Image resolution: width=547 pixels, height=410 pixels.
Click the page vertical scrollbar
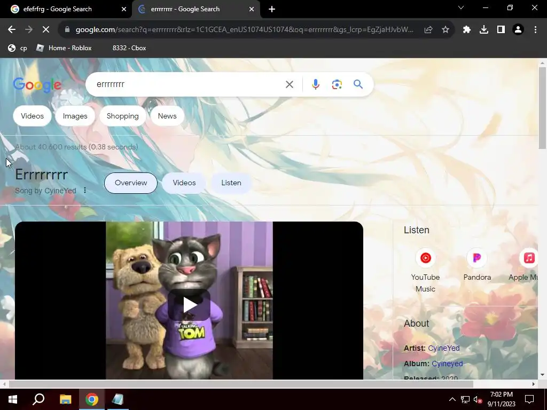coord(542,108)
